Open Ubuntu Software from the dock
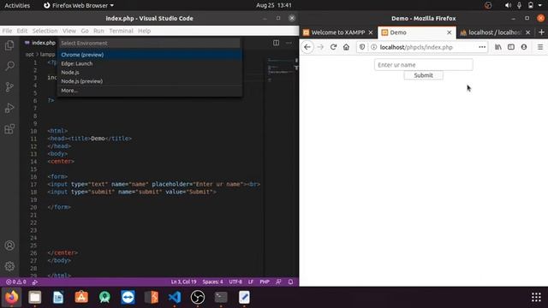 [81, 297]
